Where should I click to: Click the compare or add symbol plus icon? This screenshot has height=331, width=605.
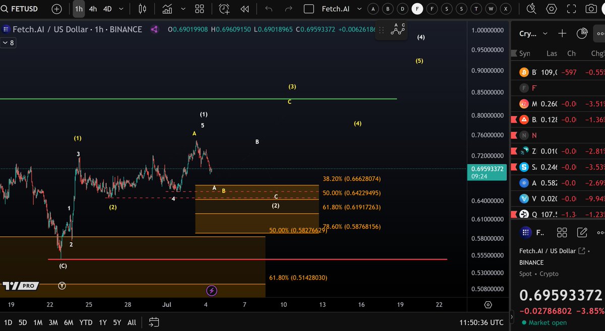coord(57,9)
